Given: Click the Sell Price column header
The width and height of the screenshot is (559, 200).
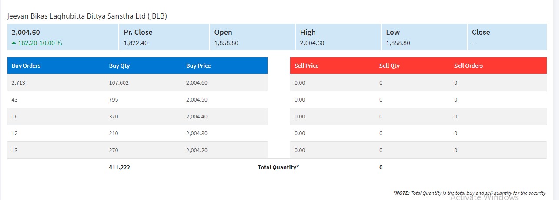Looking at the screenshot, I should tap(306, 66).
